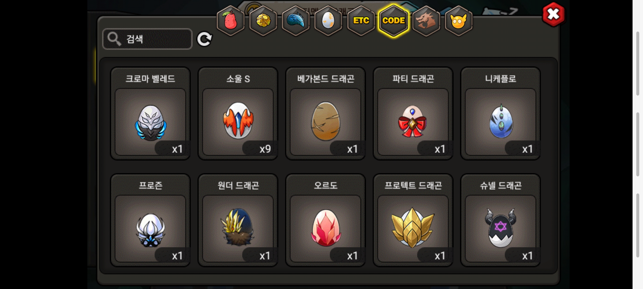Screen dimensions: 643x289
Task: Open the egg category tab
Action: point(328,21)
